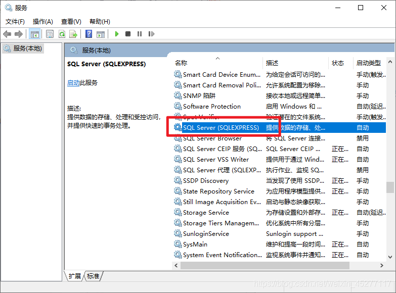Click the gear icon of System Event Notification
Image resolution: width=396 pixels, height=293 pixels.
pyautogui.click(x=178, y=255)
